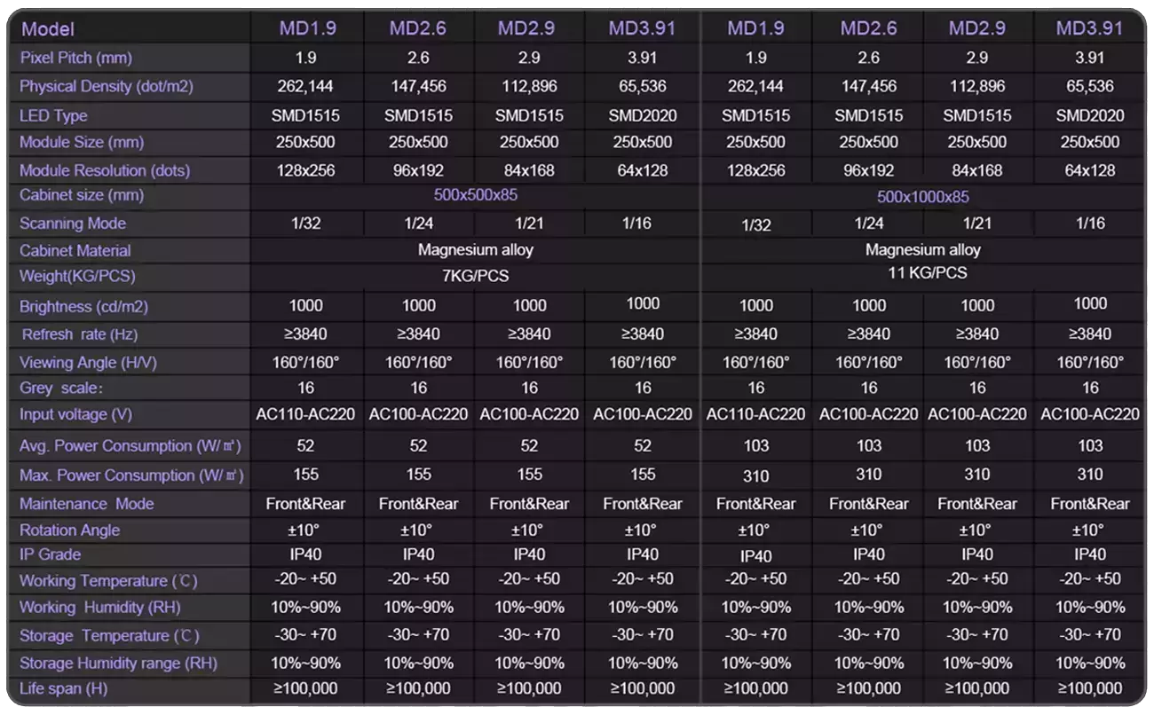Click the Max. Power Consumption row label
The height and width of the screenshot is (715, 1154).
tap(131, 475)
